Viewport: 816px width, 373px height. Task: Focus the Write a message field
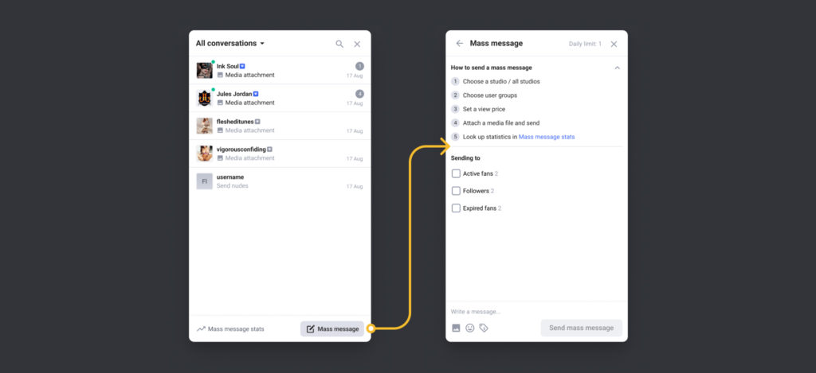[x=536, y=312]
